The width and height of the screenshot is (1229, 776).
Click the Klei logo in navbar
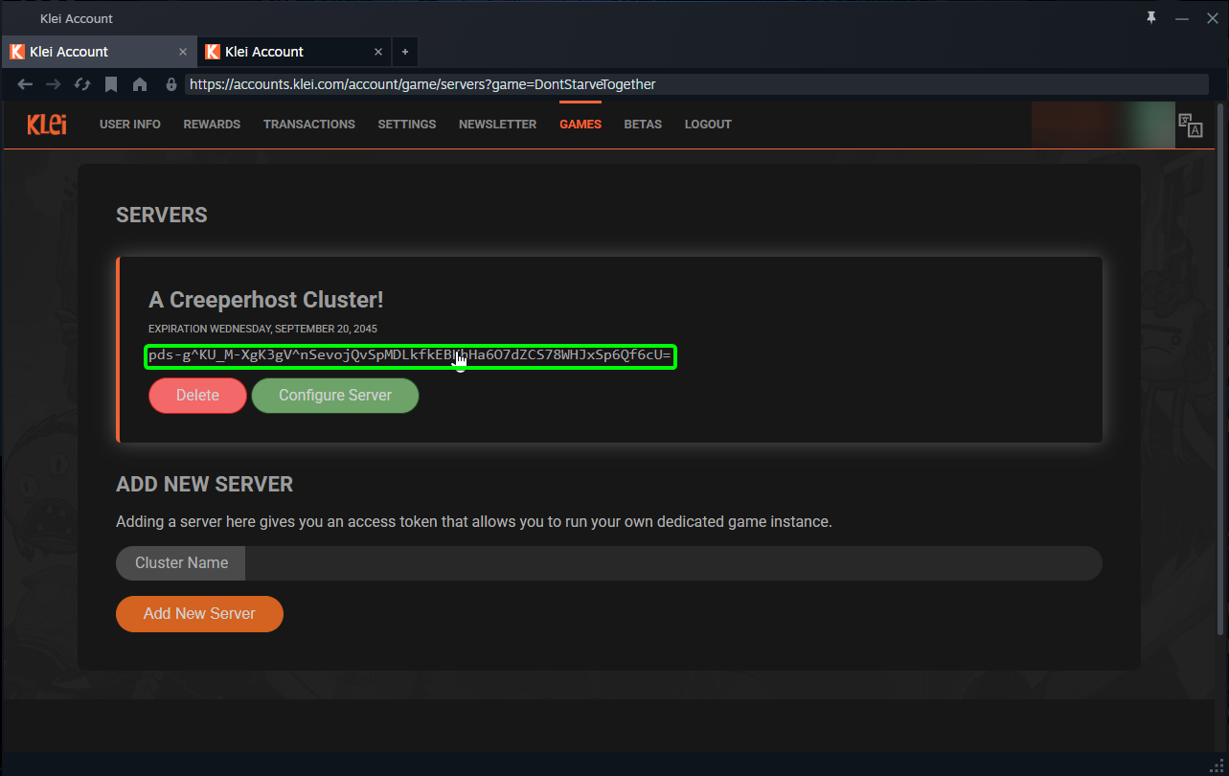coord(47,125)
